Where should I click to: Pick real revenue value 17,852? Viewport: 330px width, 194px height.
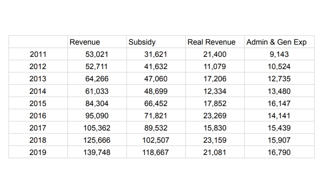tap(215, 103)
